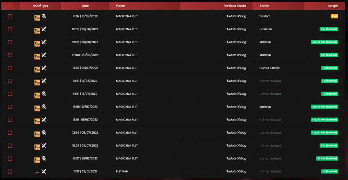Click the gag icon in the 29/08/2022 row

[44, 29]
